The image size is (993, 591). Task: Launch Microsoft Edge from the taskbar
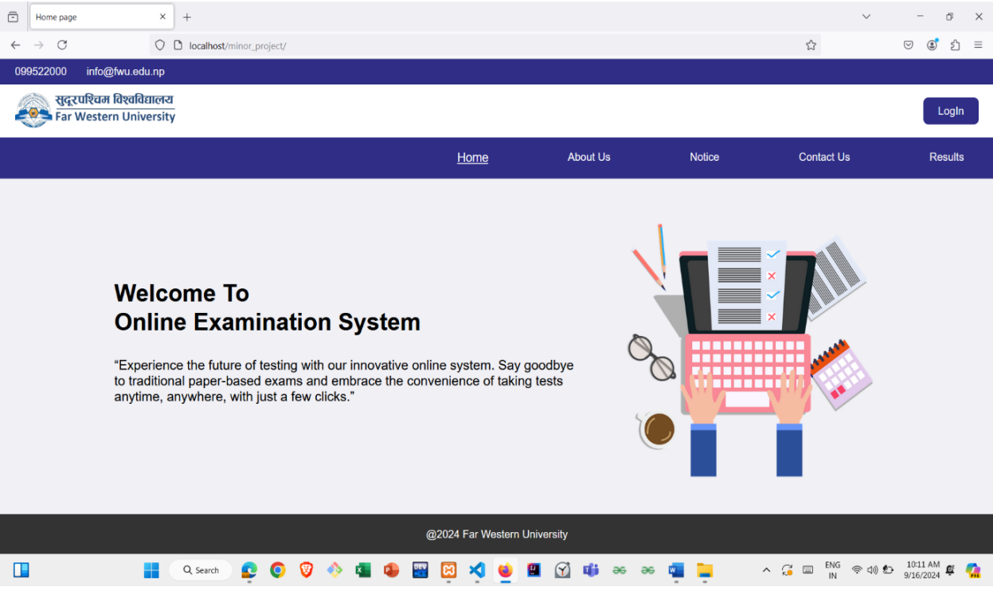tap(249, 570)
